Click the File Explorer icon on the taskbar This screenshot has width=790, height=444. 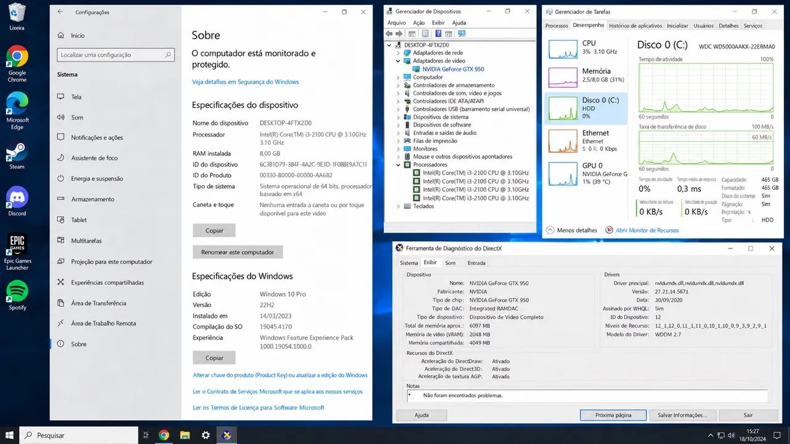[185, 435]
